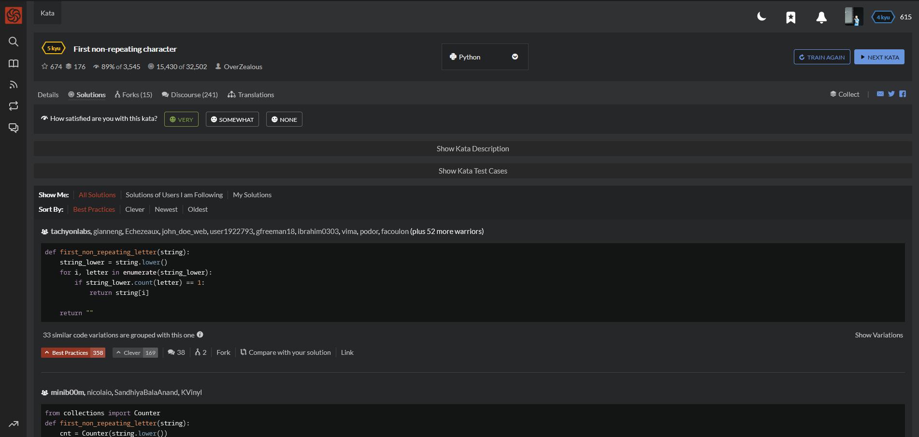Open the Translations tab

coord(251,95)
